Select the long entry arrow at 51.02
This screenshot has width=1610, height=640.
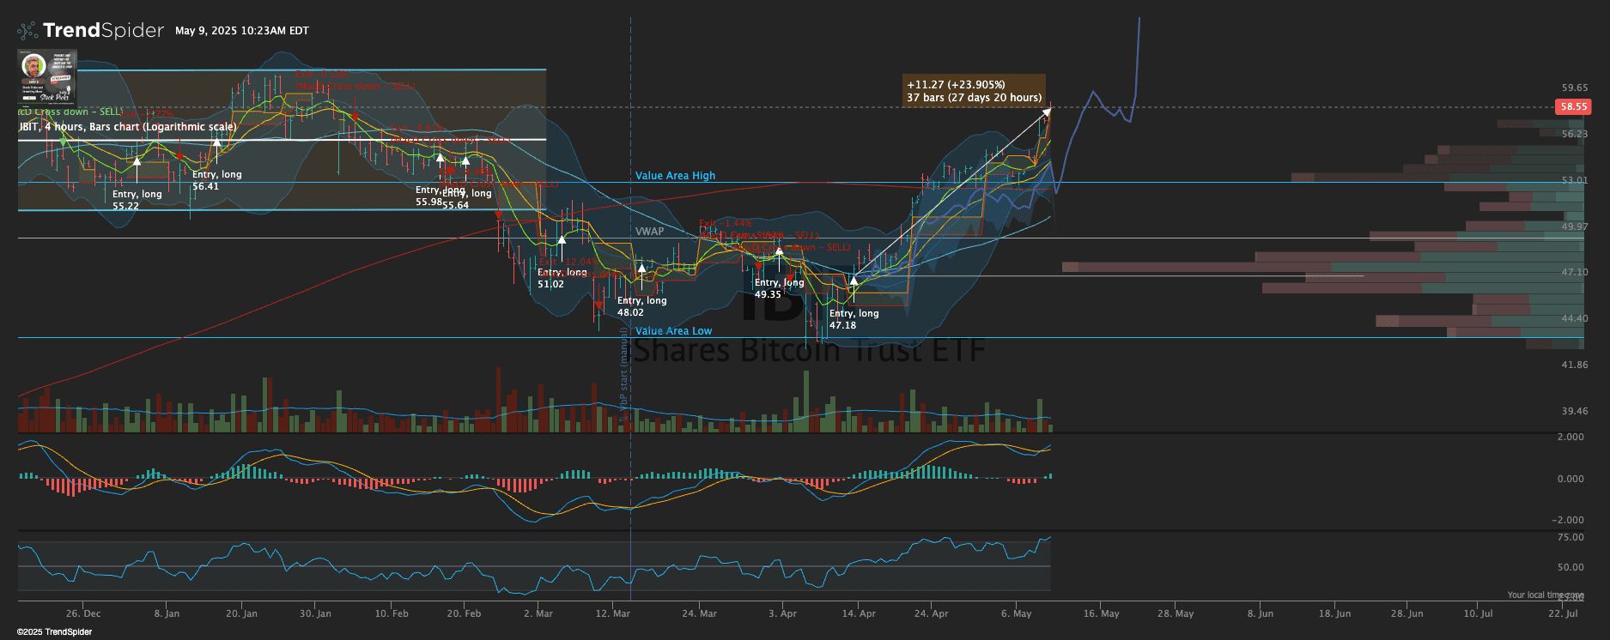pos(562,240)
